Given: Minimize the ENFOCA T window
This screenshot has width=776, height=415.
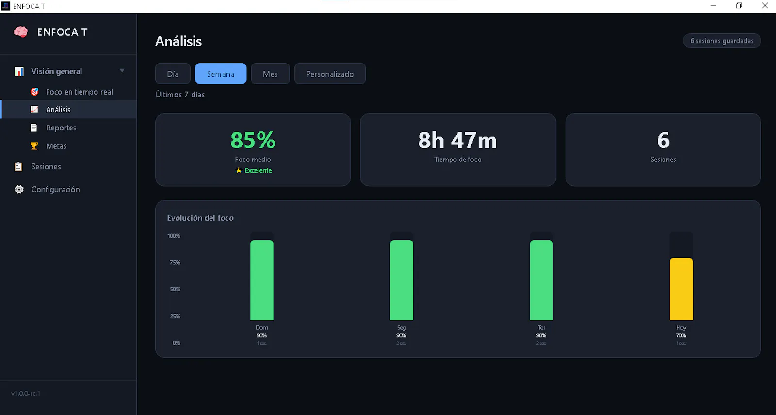Looking at the screenshot, I should 713,6.
